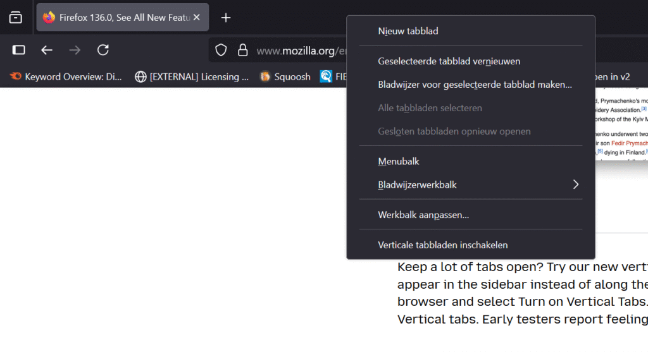Open EXTERNAL Licensing bookmark
The height and width of the screenshot is (352, 648).
coord(192,76)
